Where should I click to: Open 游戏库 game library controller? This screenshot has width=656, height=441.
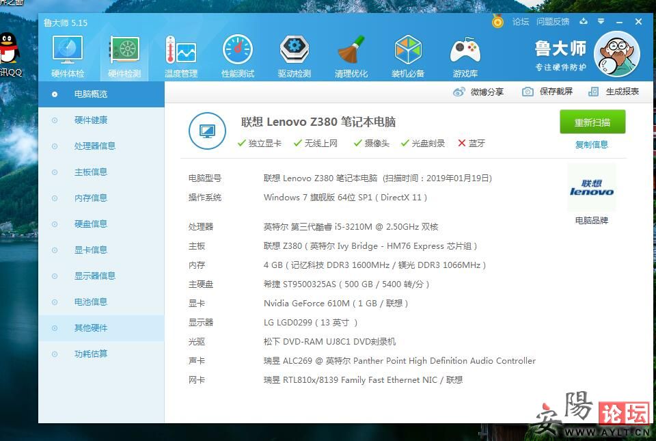point(465,57)
